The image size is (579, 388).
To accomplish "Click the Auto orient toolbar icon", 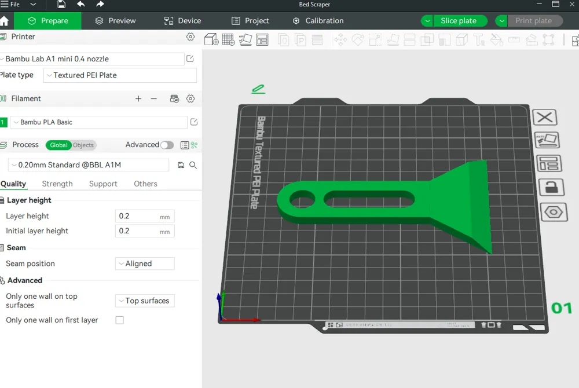I will tap(245, 39).
